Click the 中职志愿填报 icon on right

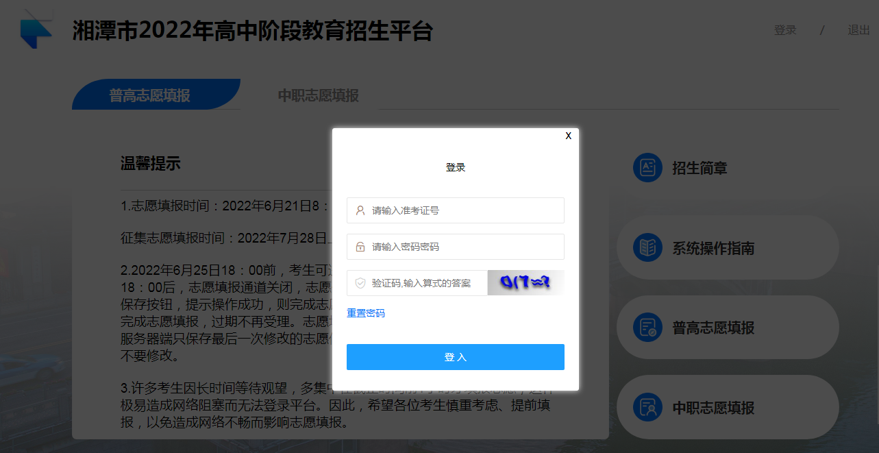647,408
